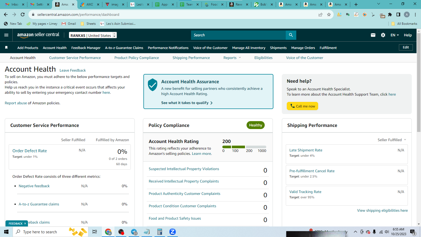Click the Seller Central search field
The width and height of the screenshot is (421, 237).
[x=238, y=35]
